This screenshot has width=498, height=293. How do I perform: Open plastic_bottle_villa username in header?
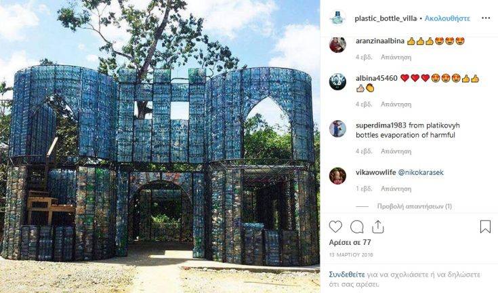pyautogui.click(x=386, y=18)
